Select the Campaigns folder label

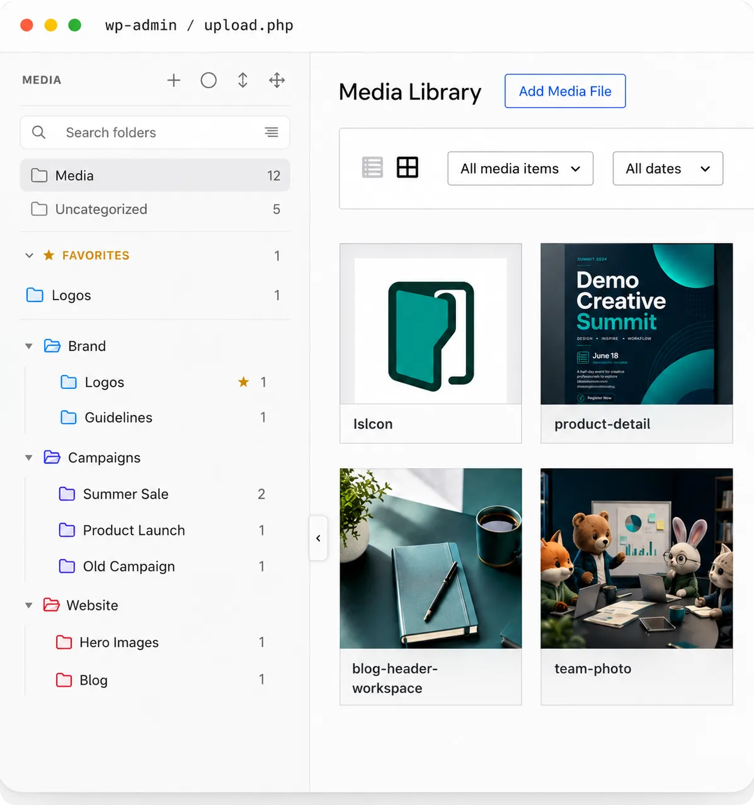click(104, 458)
